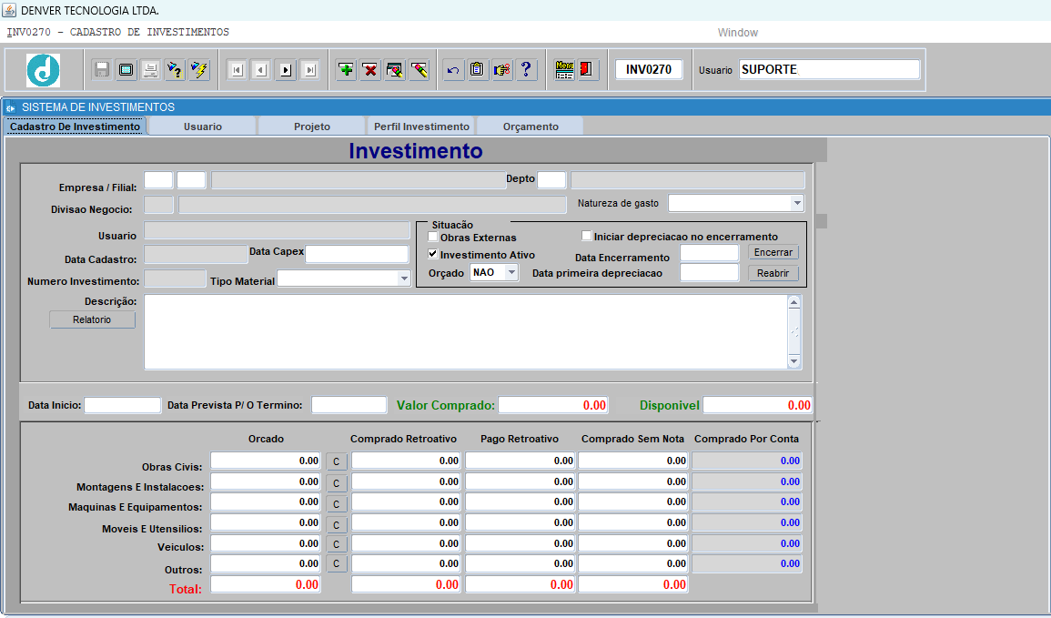
Task: Click the green plus insert record icon
Action: pos(346,70)
